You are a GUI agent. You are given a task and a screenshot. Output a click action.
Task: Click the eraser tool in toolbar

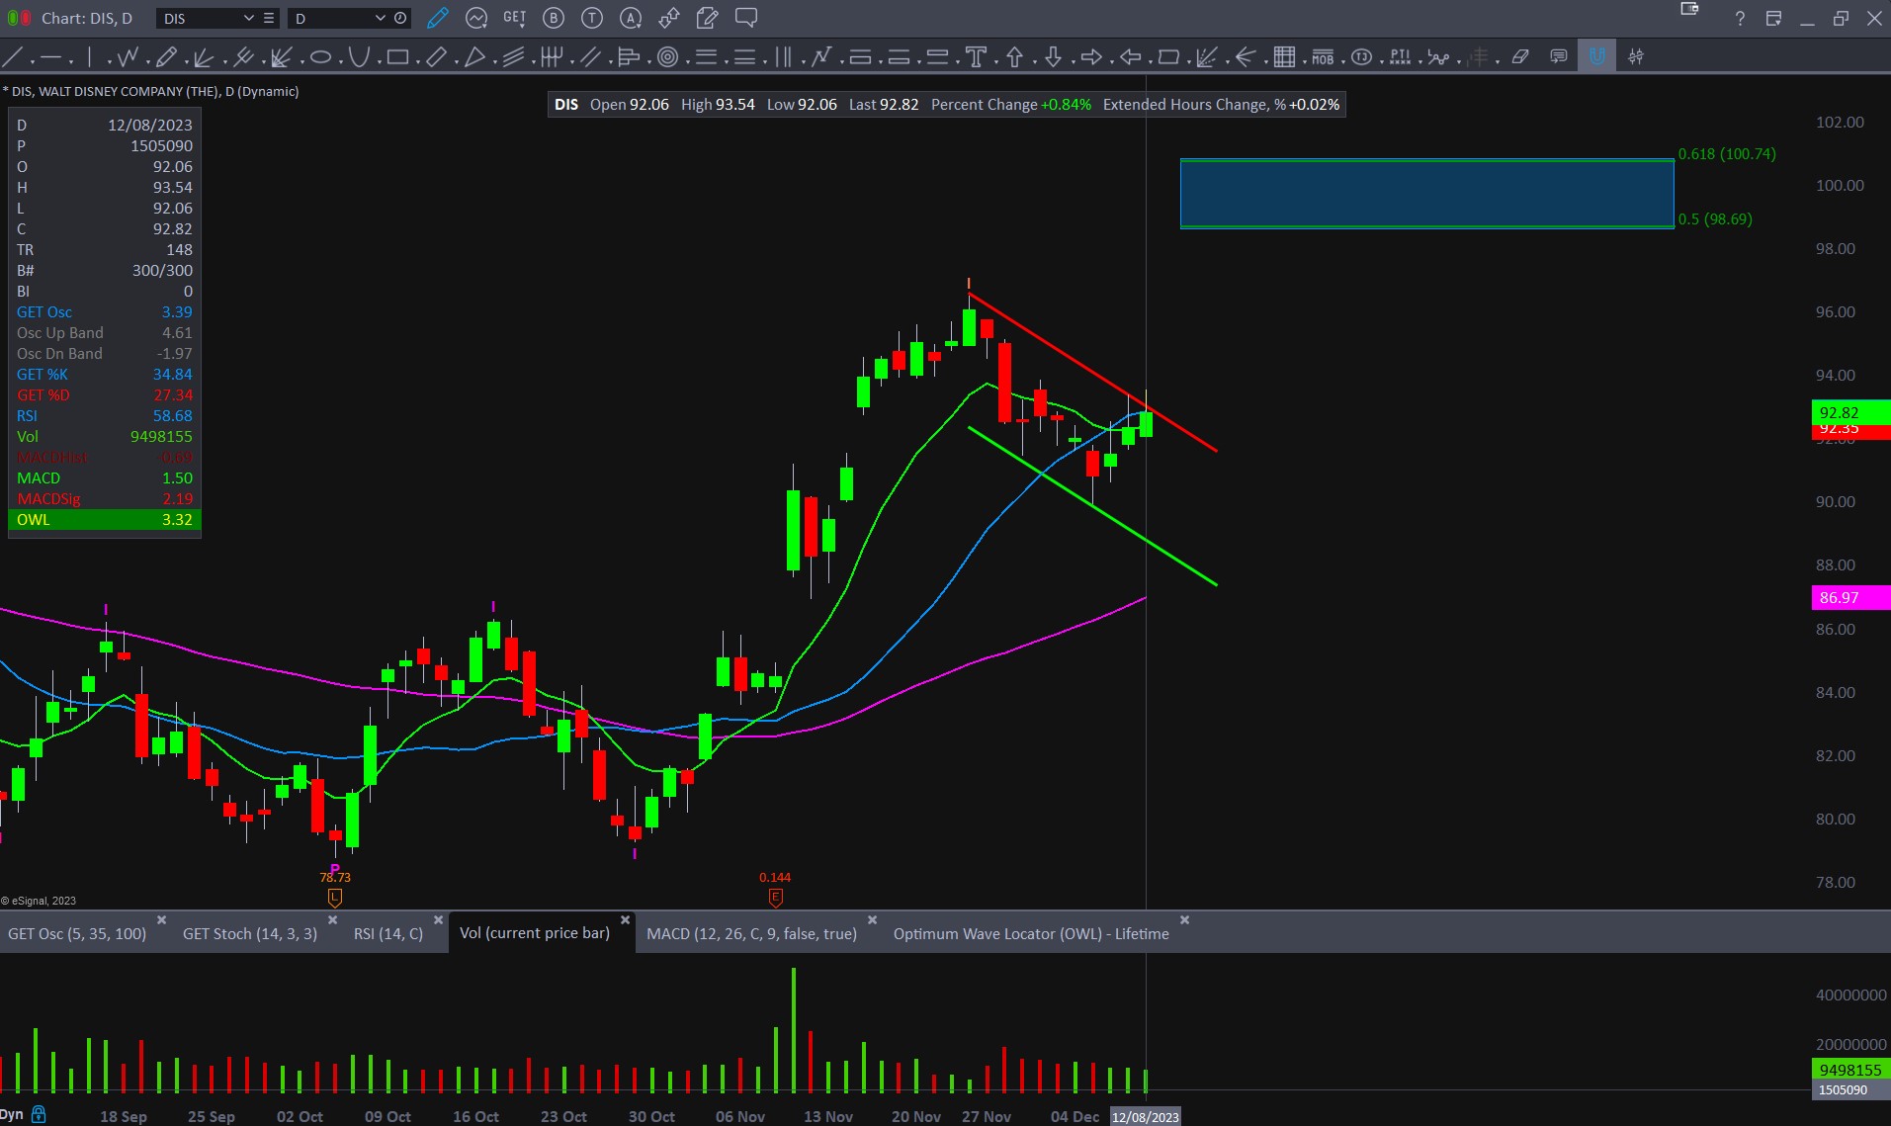1520,57
